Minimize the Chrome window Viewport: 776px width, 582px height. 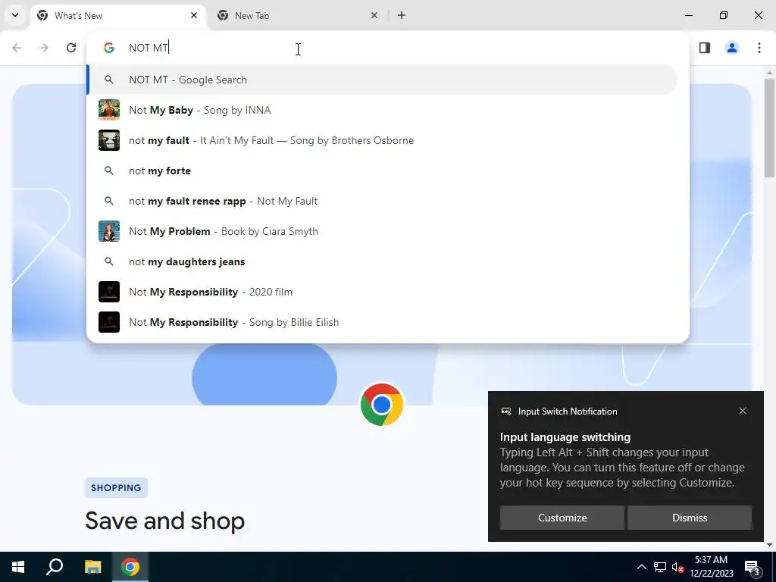[x=688, y=15]
